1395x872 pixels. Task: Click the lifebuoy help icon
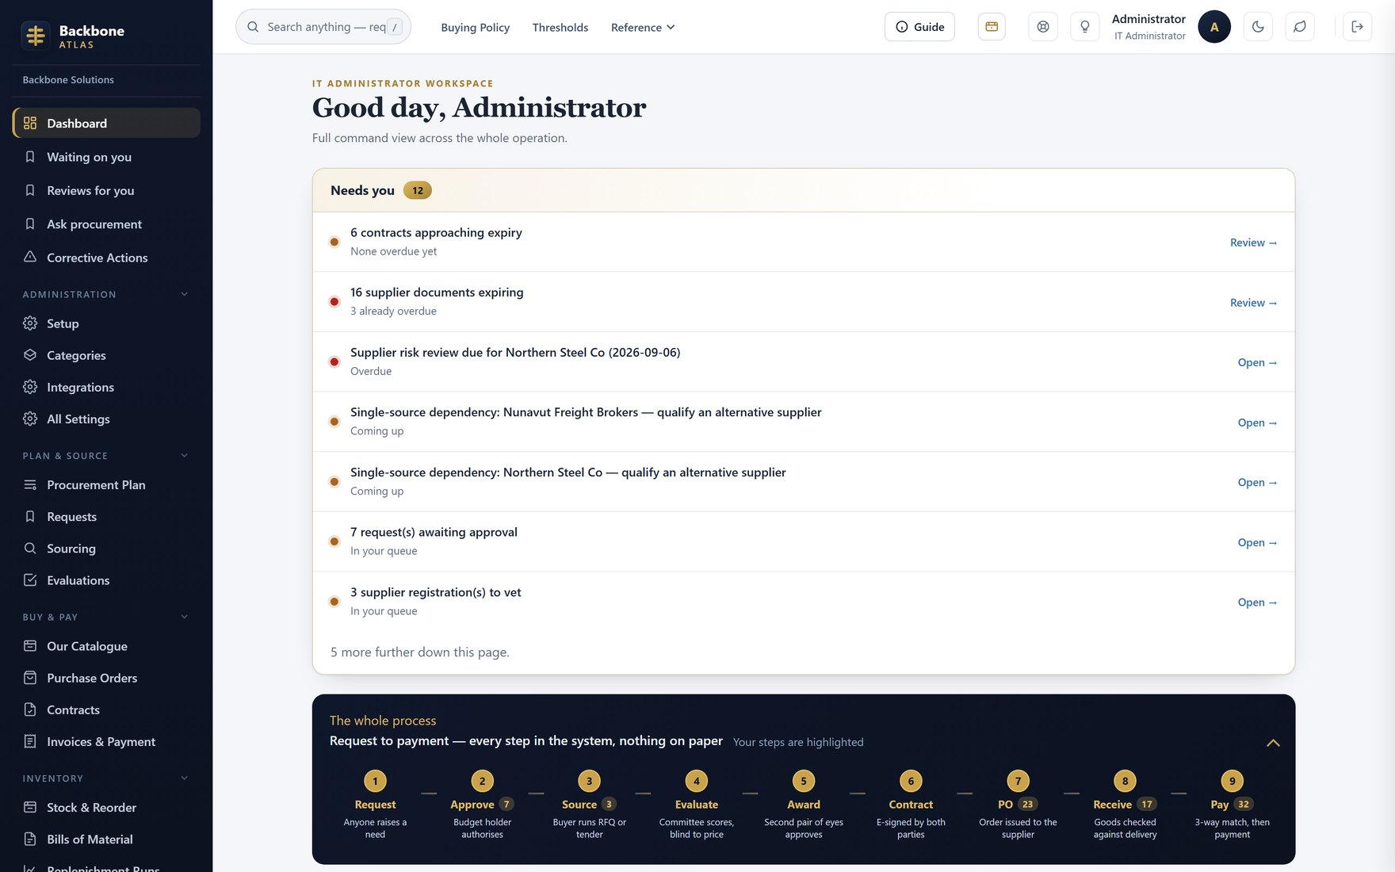pos(1043,27)
